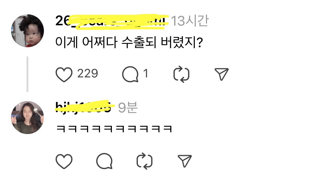Open the post text 이게 어쩌다 수출되 버렸지?
Screen dimensions: 318x184
129,42
